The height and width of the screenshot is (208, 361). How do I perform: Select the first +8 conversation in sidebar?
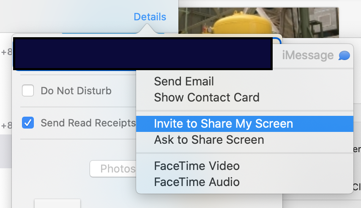coord(6,52)
